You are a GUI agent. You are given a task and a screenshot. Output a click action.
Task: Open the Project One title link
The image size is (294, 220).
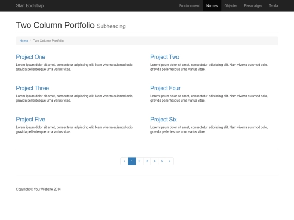pos(30,57)
